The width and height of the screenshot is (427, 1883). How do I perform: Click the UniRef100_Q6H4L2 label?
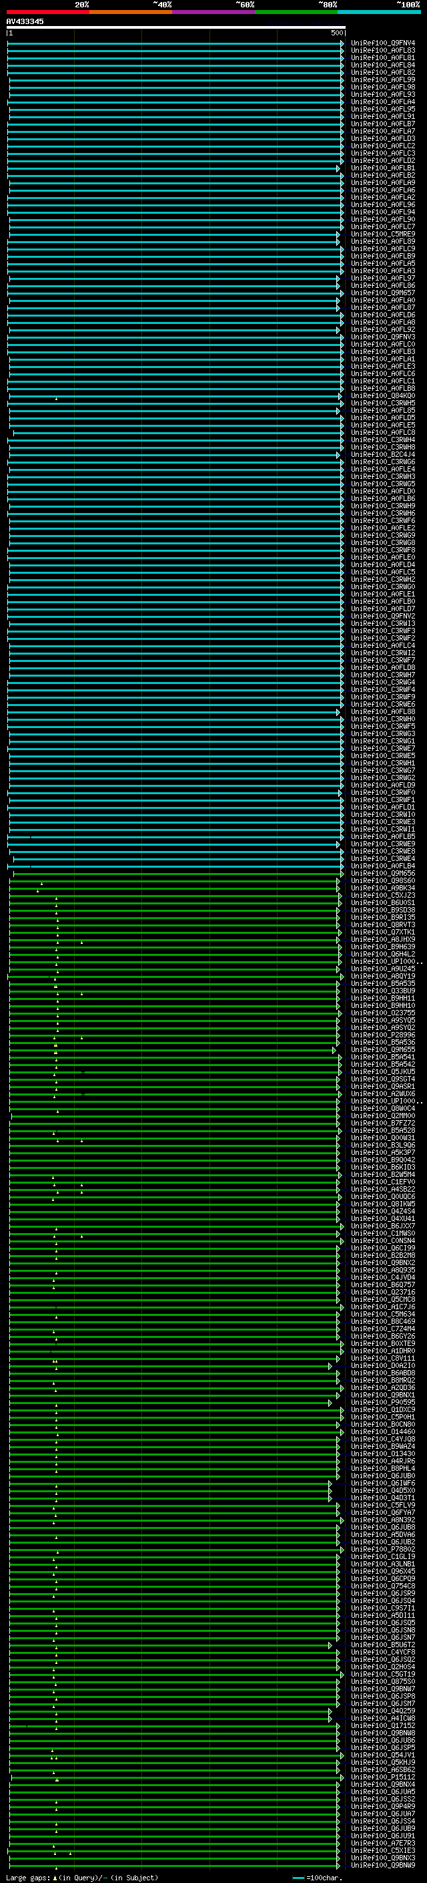point(382,954)
